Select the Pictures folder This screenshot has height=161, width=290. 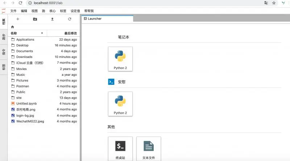pyautogui.click(x=44, y=80)
